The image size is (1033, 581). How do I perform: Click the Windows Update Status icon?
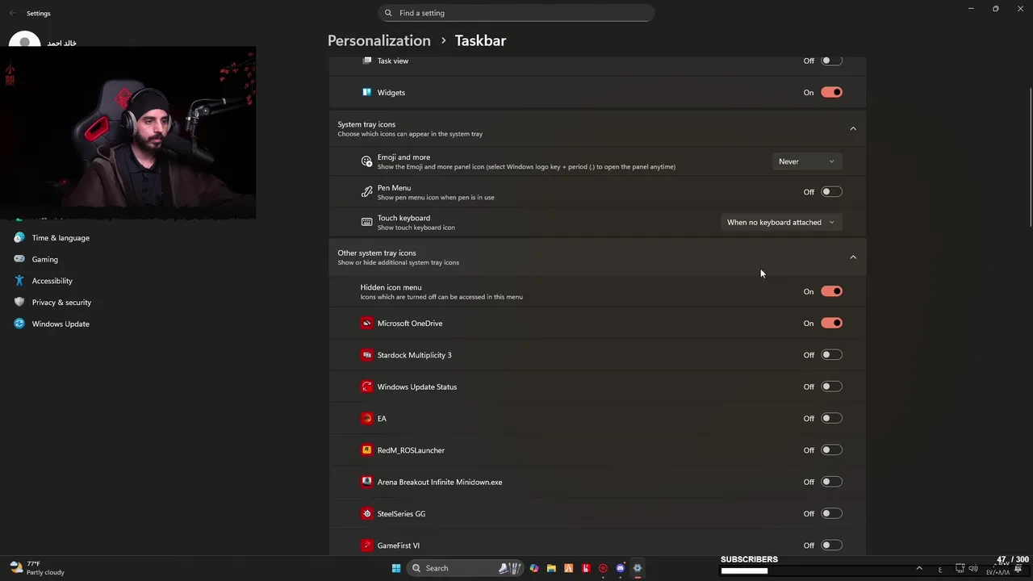click(367, 387)
